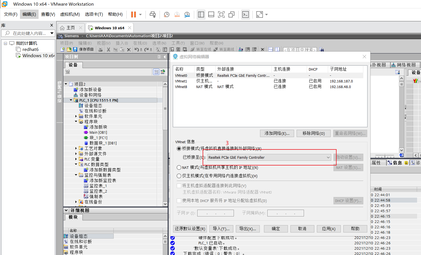Image resolution: width=421 pixels, height=255 pixels.
Task: Enter full screen mode icon
Action: [x=221, y=14]
